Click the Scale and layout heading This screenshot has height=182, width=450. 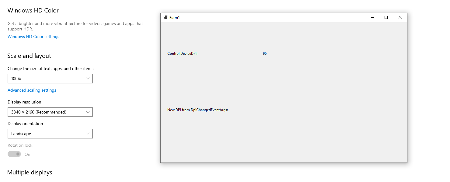(x=29, y=56)
